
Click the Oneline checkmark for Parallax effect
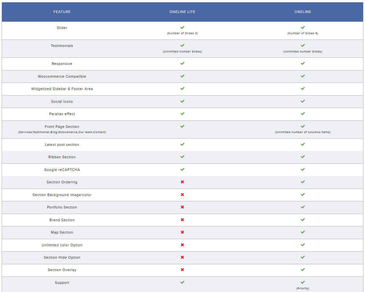tap(303, 114)
